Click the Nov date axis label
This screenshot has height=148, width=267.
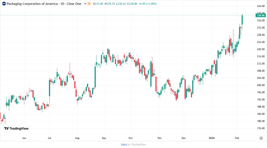click(160, 138)
